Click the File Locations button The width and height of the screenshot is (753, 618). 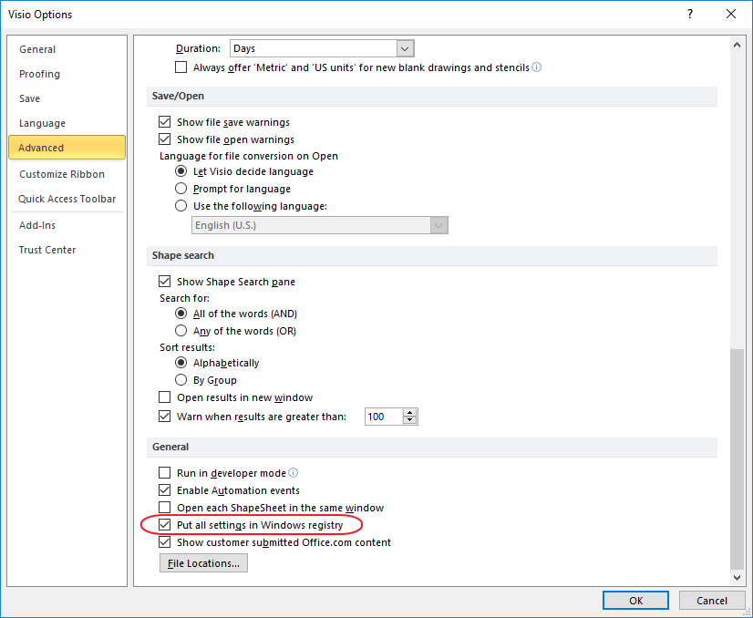point(203,563)
